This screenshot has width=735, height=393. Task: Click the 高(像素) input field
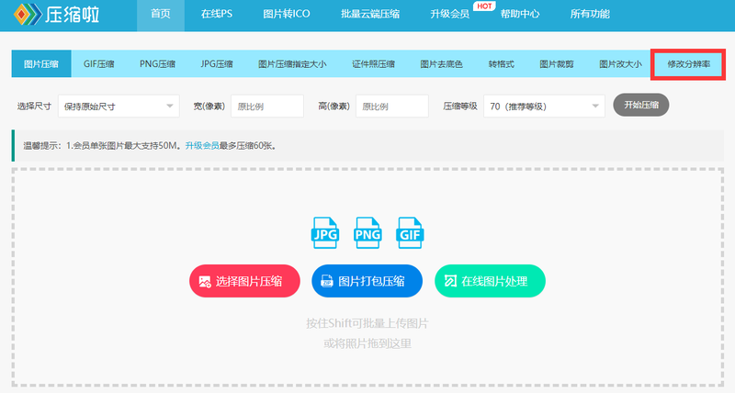(x=392, y=107)
